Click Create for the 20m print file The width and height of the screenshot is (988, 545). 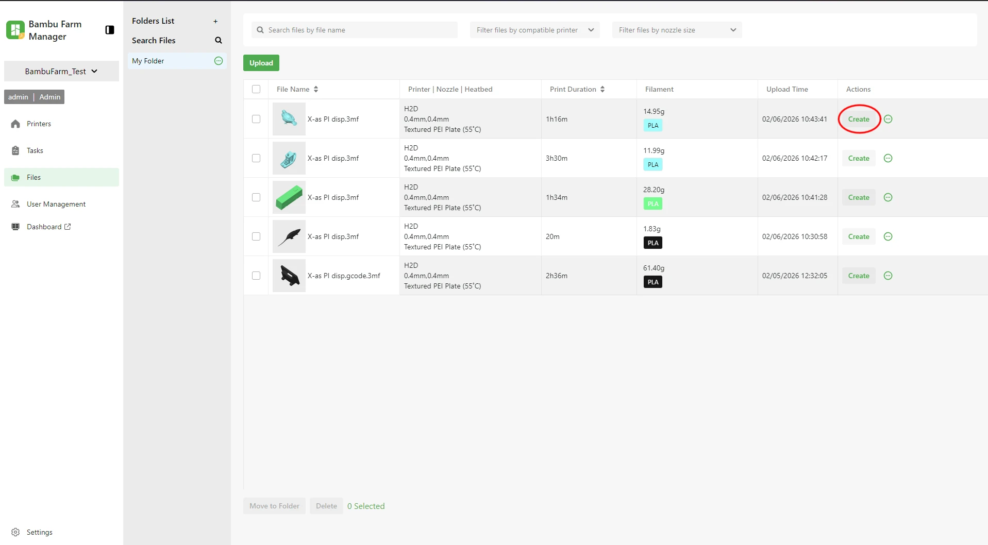[859, 236]
